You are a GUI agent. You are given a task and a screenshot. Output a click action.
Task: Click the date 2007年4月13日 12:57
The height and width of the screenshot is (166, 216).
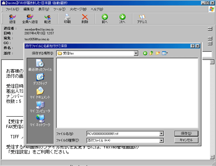[39, 33]
